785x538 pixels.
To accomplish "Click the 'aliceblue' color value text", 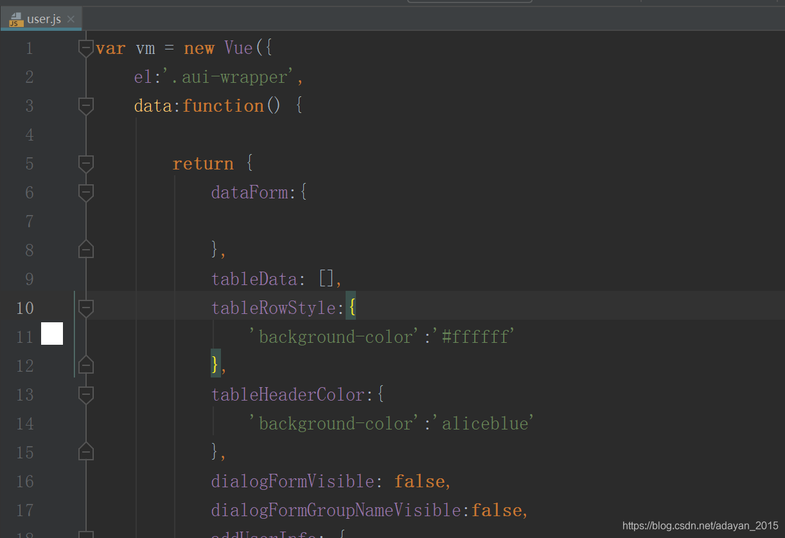I will [484, 423].
